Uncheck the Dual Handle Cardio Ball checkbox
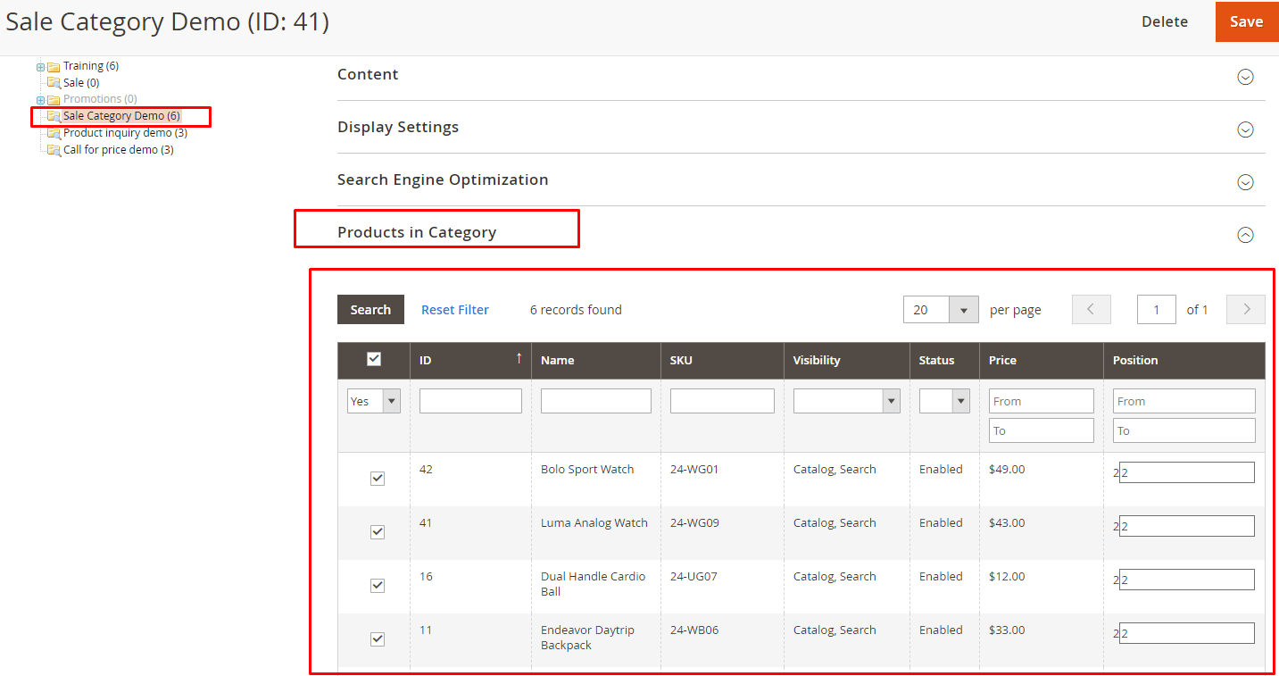Viewport: 1279px width, 676px height. pos(378,586)
